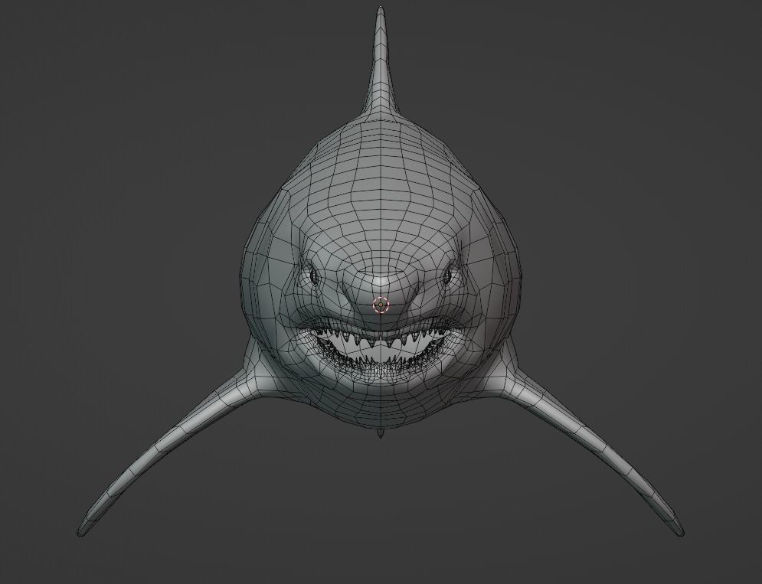Click the 3D cursor on the shark's snout

tap(381, 305)
